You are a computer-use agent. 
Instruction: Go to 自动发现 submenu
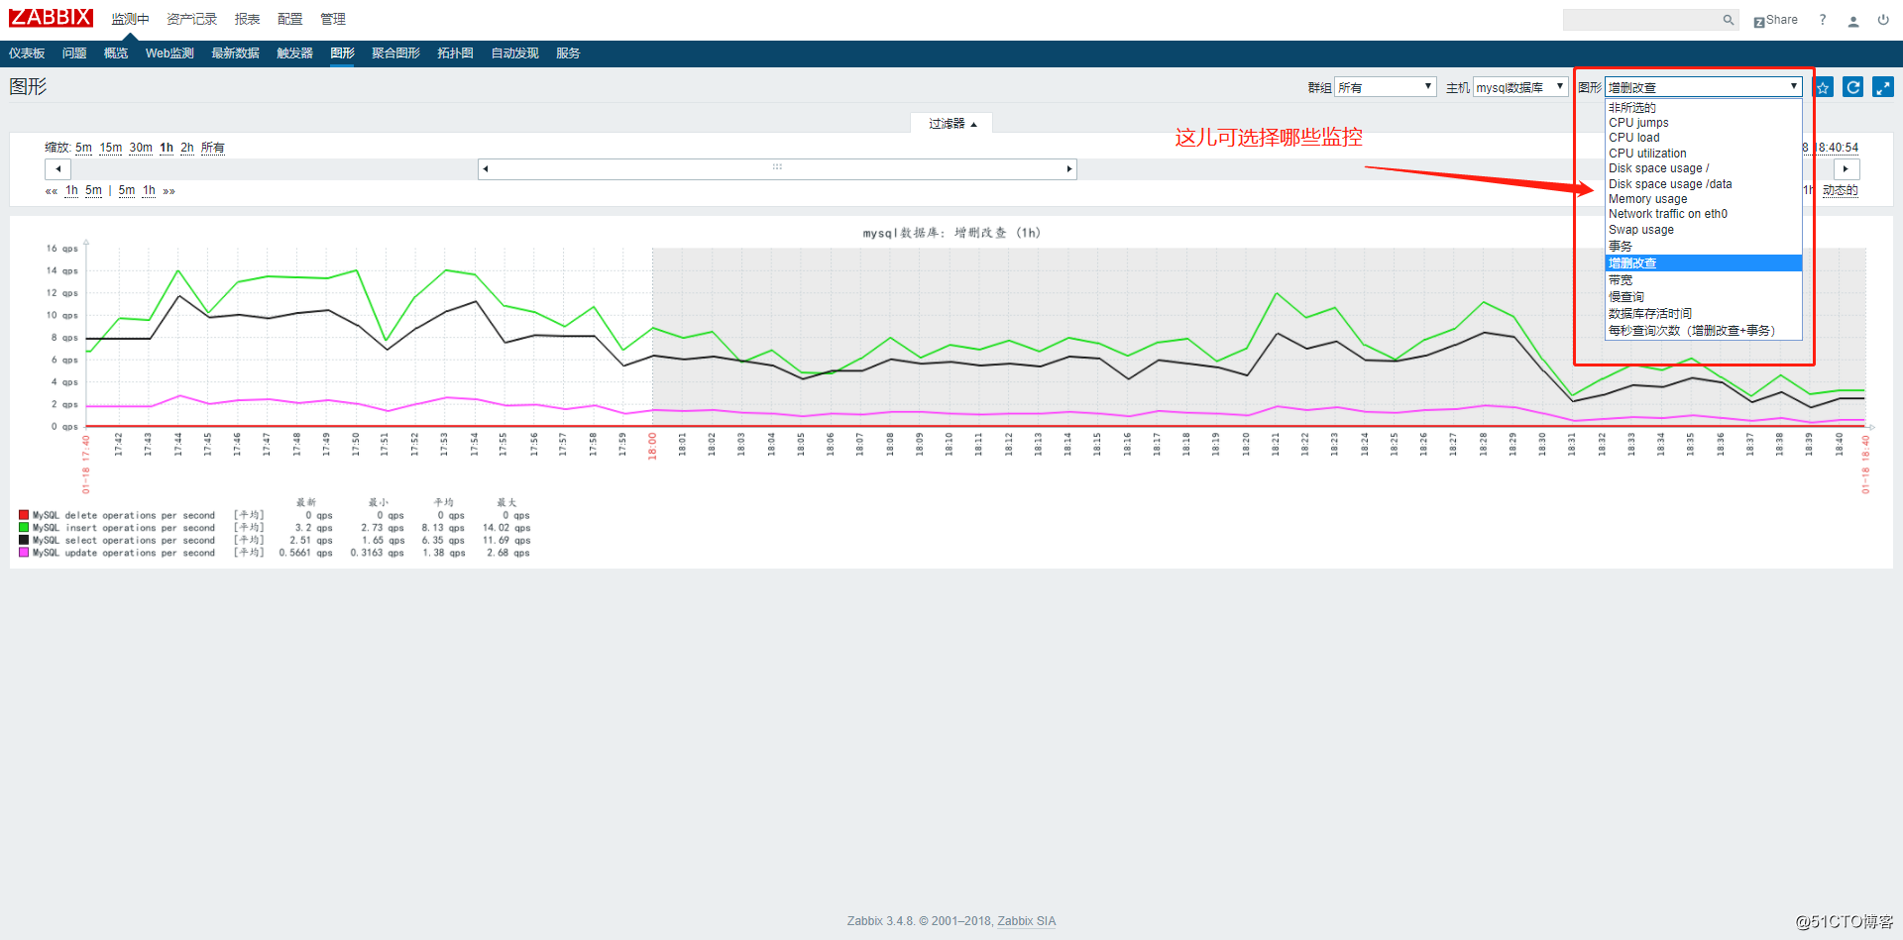click(514, 53)
